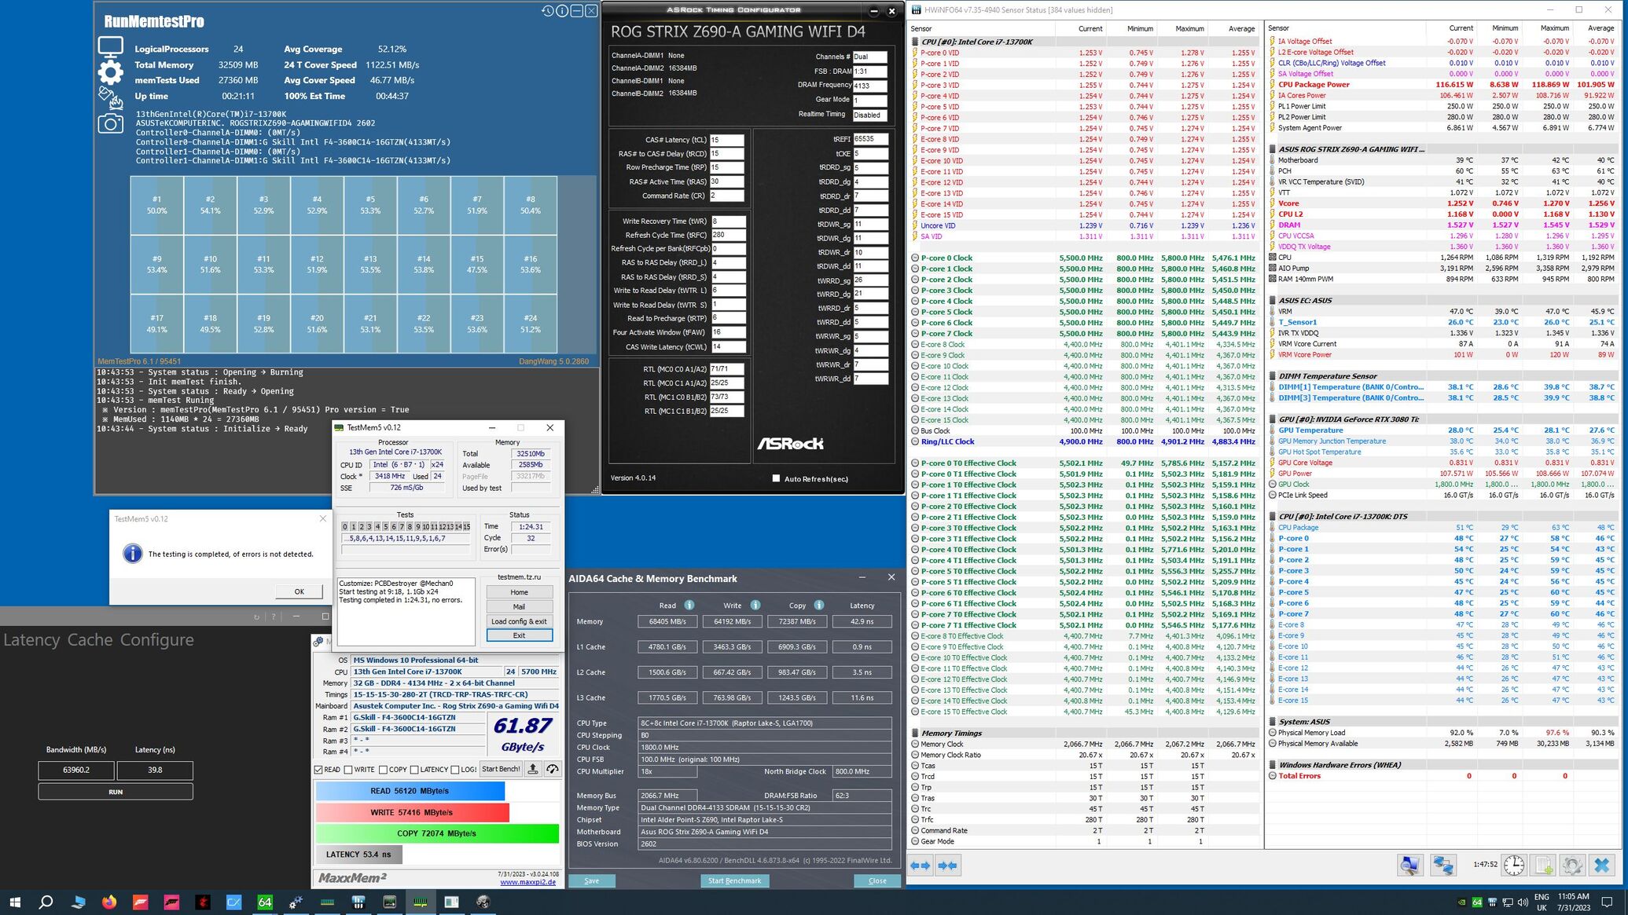Click the tCL value input field
The image size is (1628, 915).
(726, 140)
